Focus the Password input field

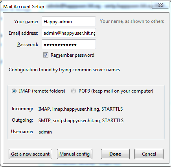69,45
